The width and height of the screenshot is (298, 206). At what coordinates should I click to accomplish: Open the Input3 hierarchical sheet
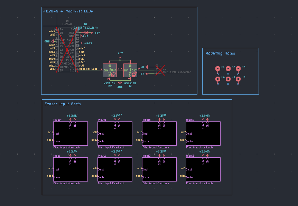[203, 169]
